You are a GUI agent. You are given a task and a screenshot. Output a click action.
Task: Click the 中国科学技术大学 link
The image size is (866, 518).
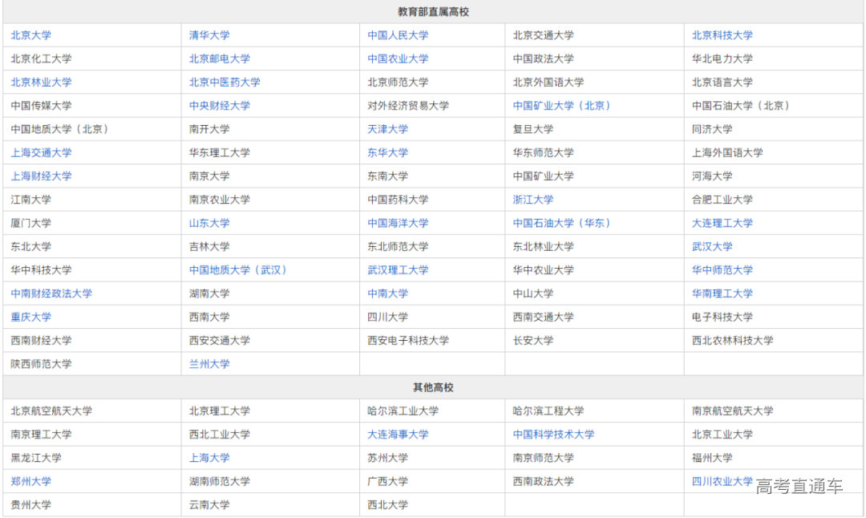[554, 435]
